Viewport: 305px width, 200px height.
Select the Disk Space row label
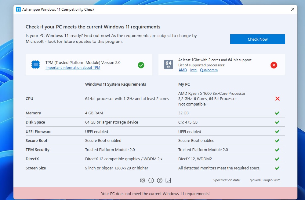[35, 122]
